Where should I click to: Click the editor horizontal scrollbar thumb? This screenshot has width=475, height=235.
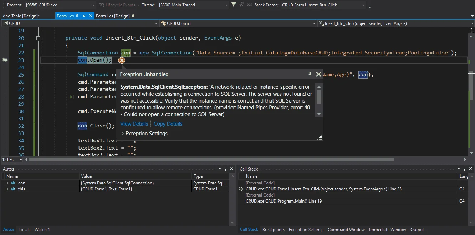coord(211,160)
